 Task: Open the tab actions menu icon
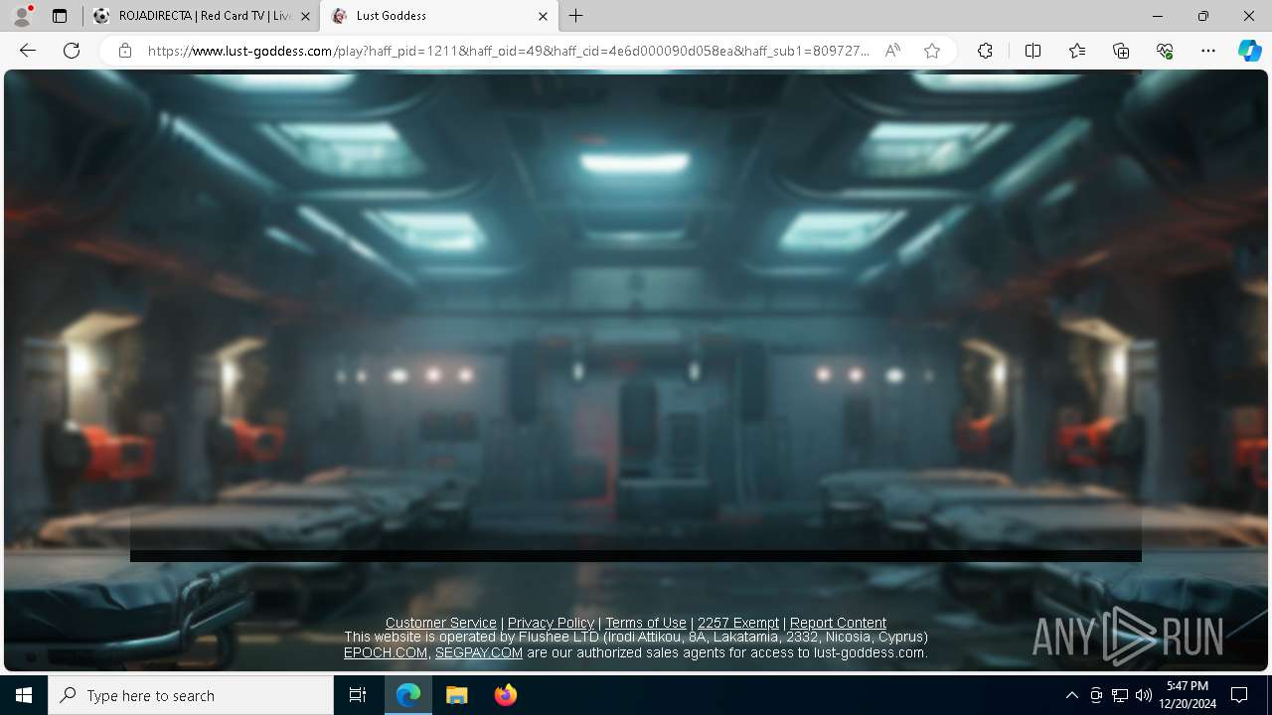[60, 16]
